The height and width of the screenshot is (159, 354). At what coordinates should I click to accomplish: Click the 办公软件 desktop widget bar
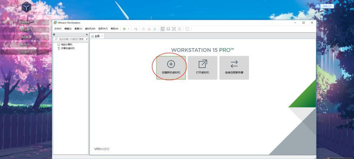25,52
